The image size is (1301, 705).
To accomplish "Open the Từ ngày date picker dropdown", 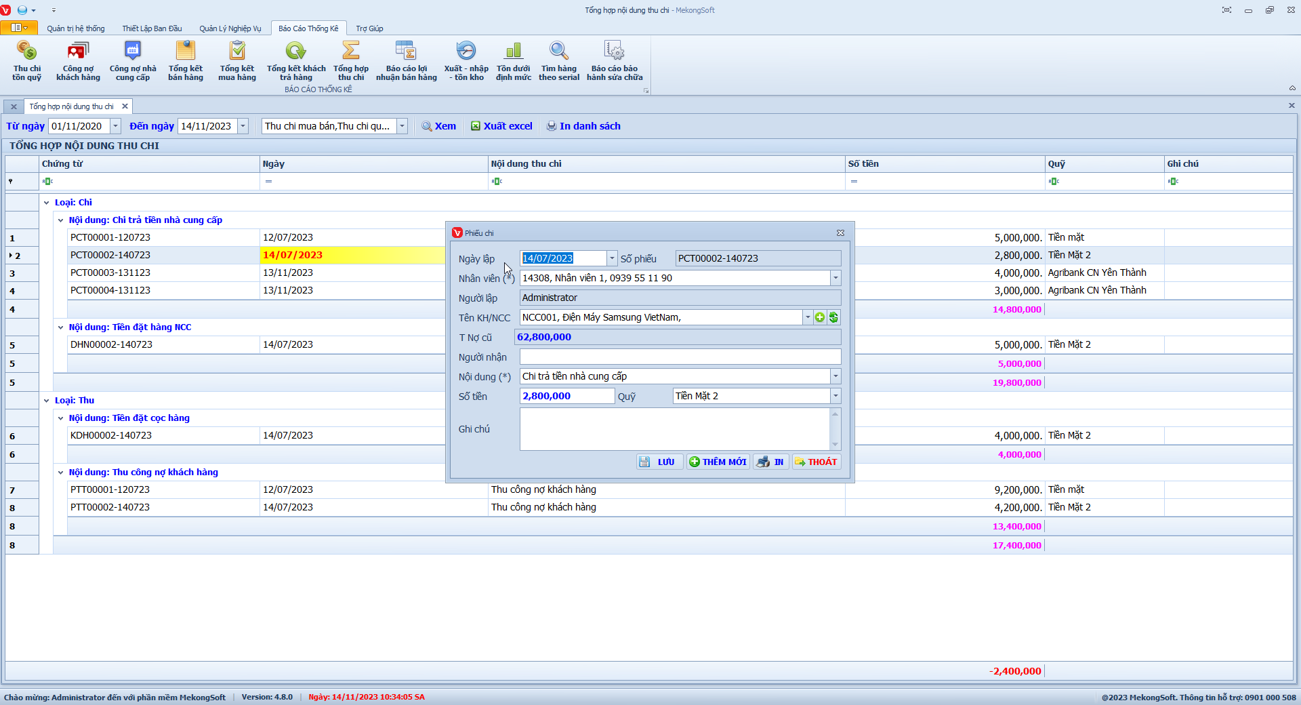I will pyautogui.click(x=115, y=126).
